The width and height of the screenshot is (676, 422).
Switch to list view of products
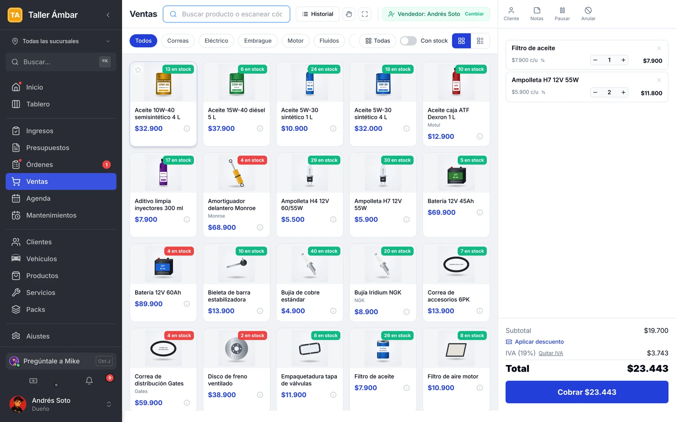(480, 41)
